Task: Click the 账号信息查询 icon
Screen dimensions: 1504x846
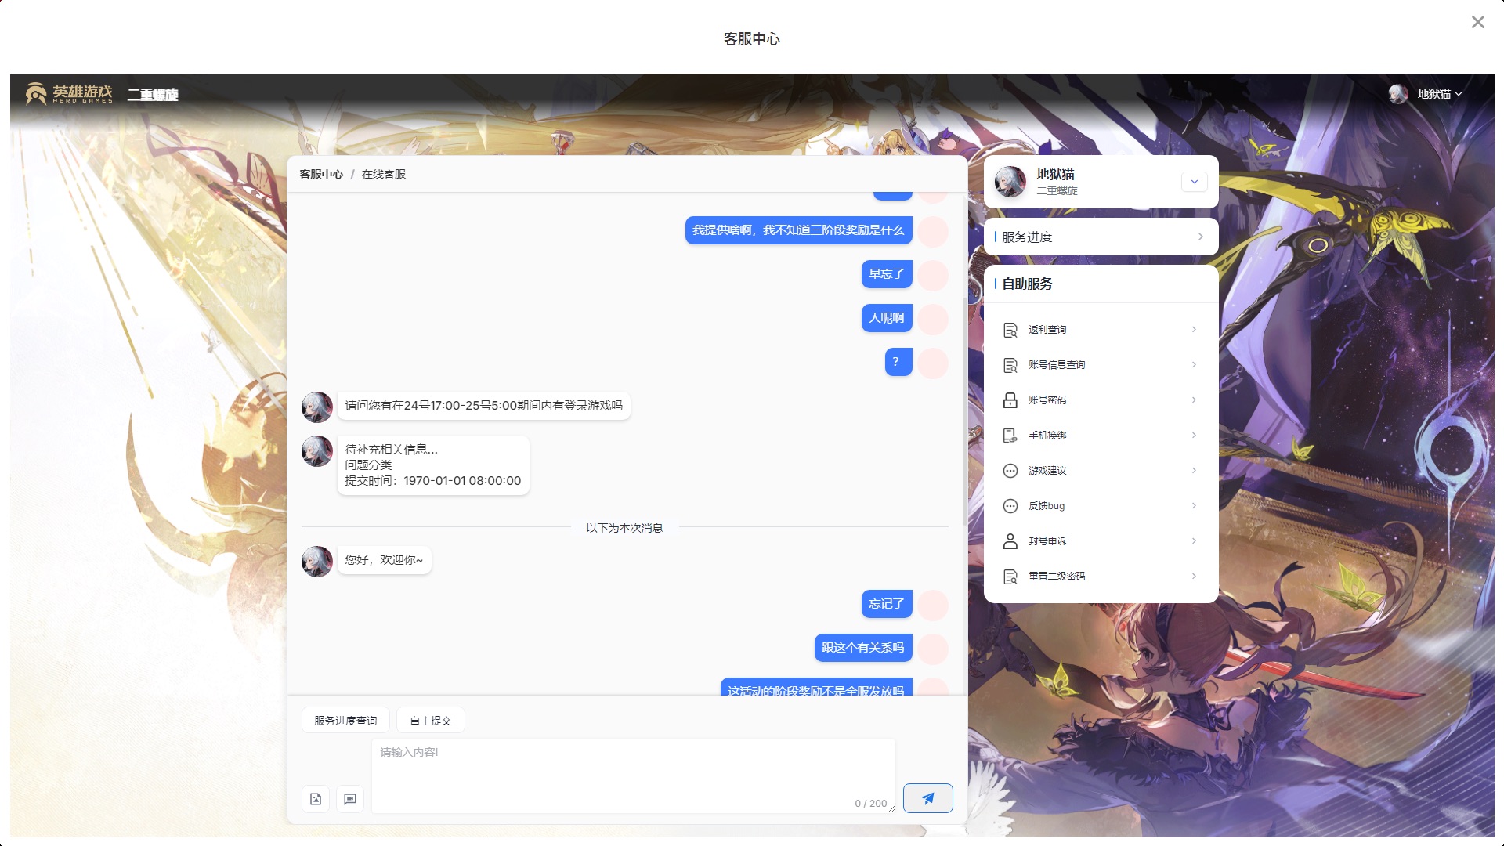Action: click(1010, 365)
